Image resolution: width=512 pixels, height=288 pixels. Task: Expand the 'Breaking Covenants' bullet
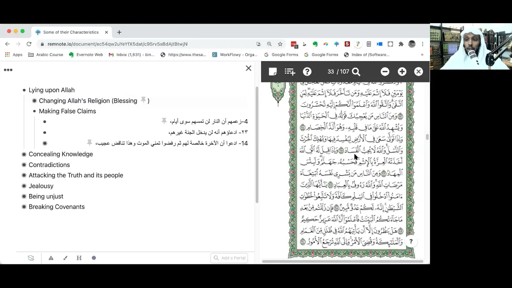pyautogui.click(x=24, y=207)
